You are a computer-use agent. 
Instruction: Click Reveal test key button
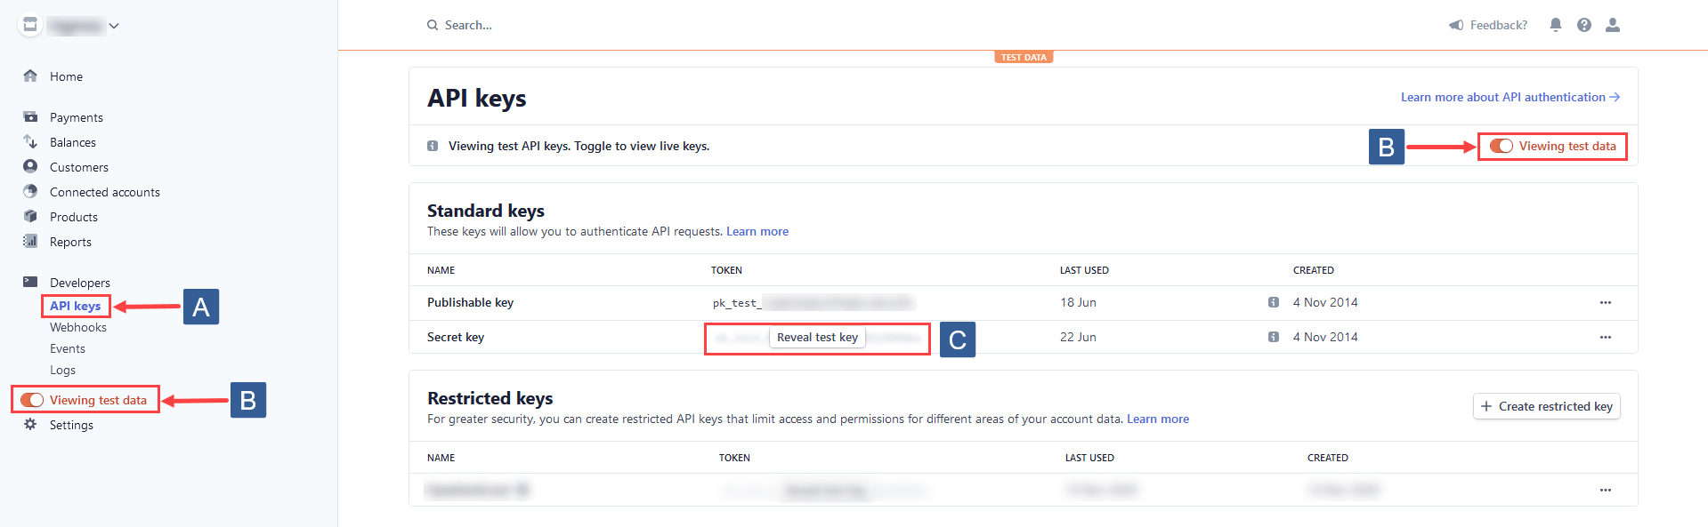pos(817,337)
